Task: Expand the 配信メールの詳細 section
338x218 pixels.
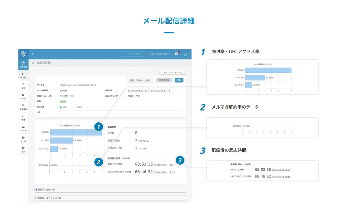Action: pyautogui.click(x=110, y=190)
